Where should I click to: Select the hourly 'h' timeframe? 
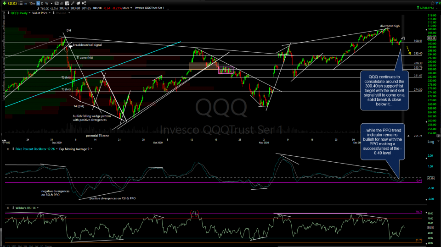click(38, 3)
